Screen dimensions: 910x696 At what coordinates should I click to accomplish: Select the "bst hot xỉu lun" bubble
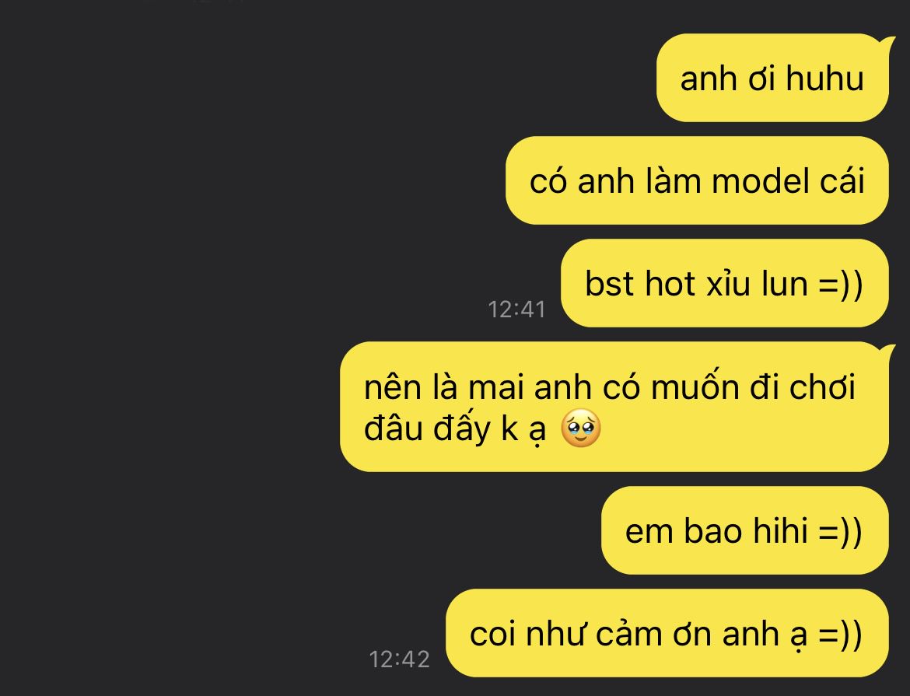(725, 283)
